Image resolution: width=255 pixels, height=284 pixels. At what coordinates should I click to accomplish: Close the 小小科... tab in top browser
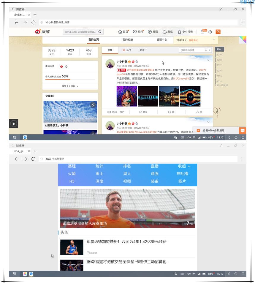point(29,15)
